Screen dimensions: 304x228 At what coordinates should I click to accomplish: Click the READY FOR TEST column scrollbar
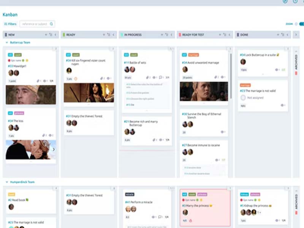tap(231, 76)
